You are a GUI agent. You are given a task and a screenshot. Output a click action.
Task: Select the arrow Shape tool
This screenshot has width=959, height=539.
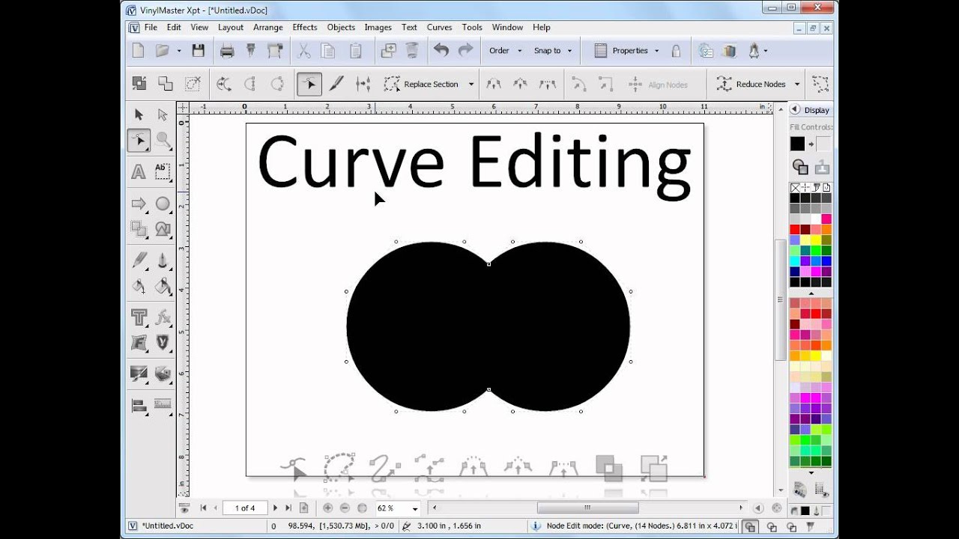point(139,204)
